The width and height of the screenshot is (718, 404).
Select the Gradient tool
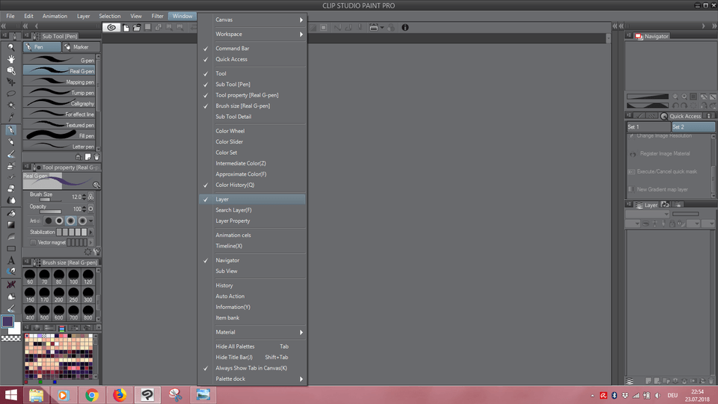click(11, 225)
